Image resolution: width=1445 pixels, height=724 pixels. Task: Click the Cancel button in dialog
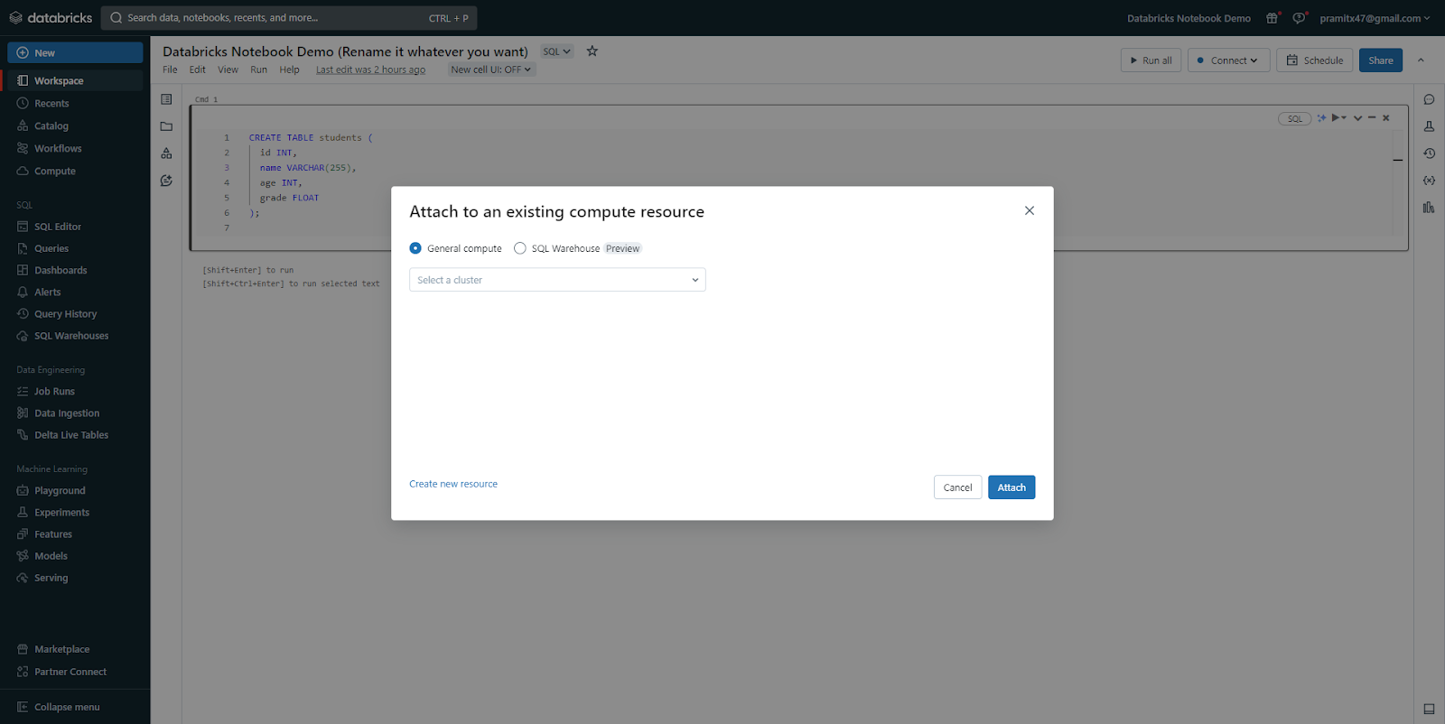pos(957,487)
